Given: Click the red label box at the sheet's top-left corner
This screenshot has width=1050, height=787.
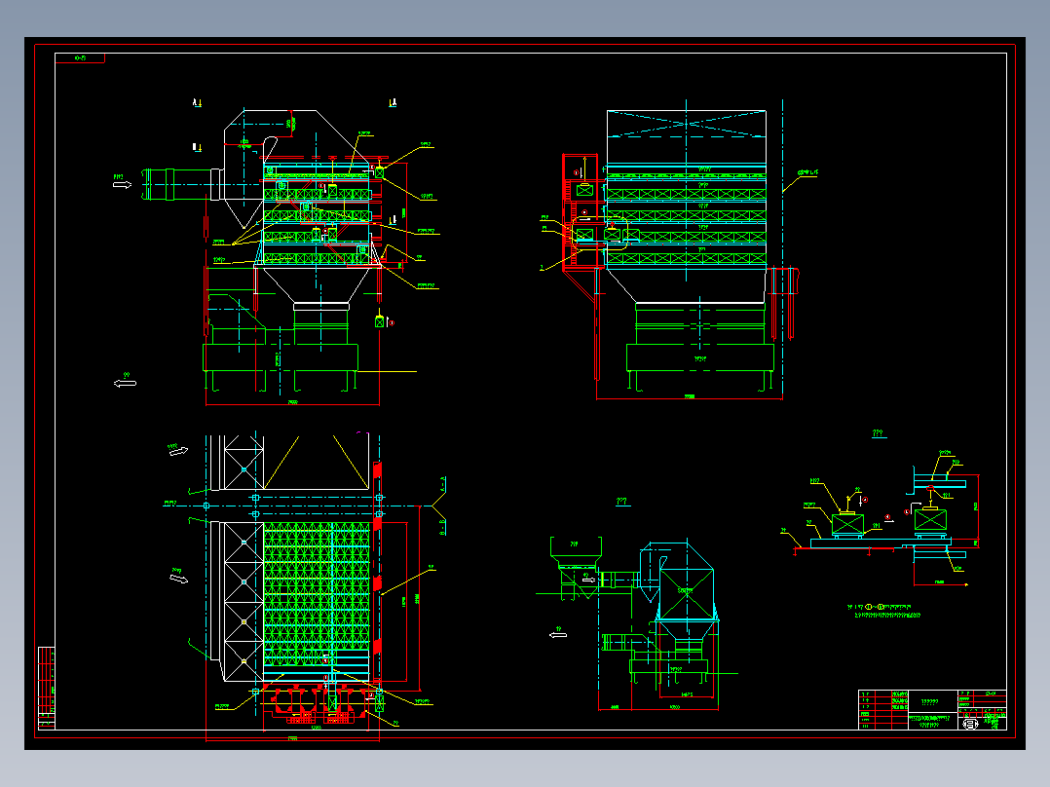Looking at the screenshot, I should (x=80, y=58).
